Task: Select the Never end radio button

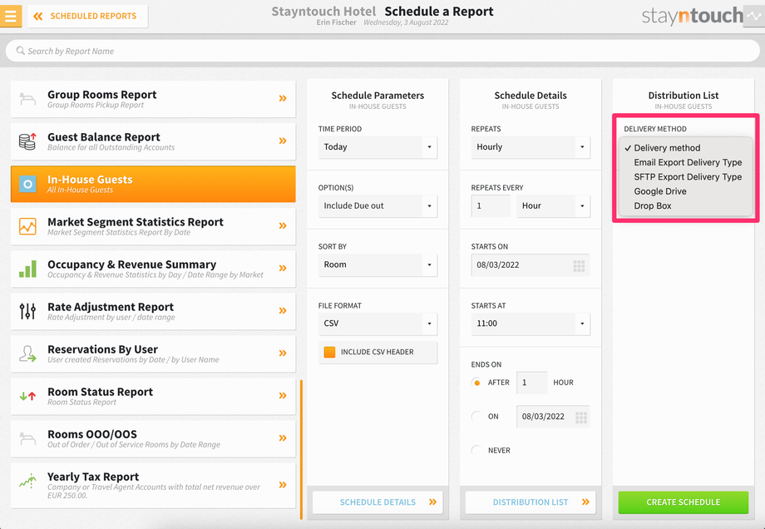Action: tap(476, 450)
